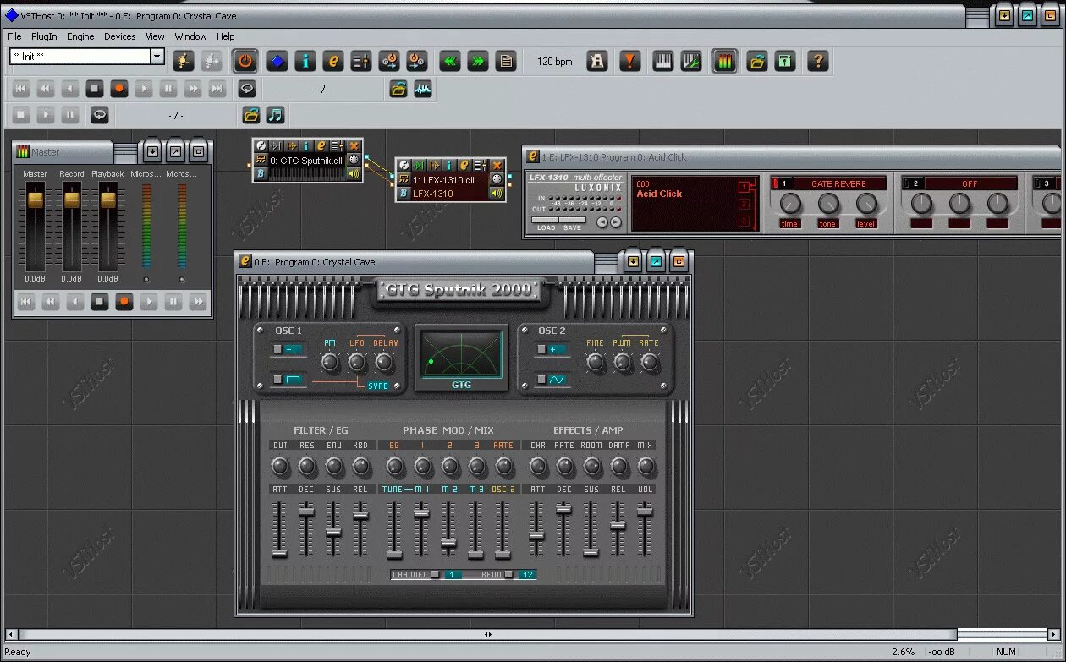The height and width of the screenshot is (662, 1066).
Task: Click the green save disk toolbar icon
Action: click(x=785, y=61)
